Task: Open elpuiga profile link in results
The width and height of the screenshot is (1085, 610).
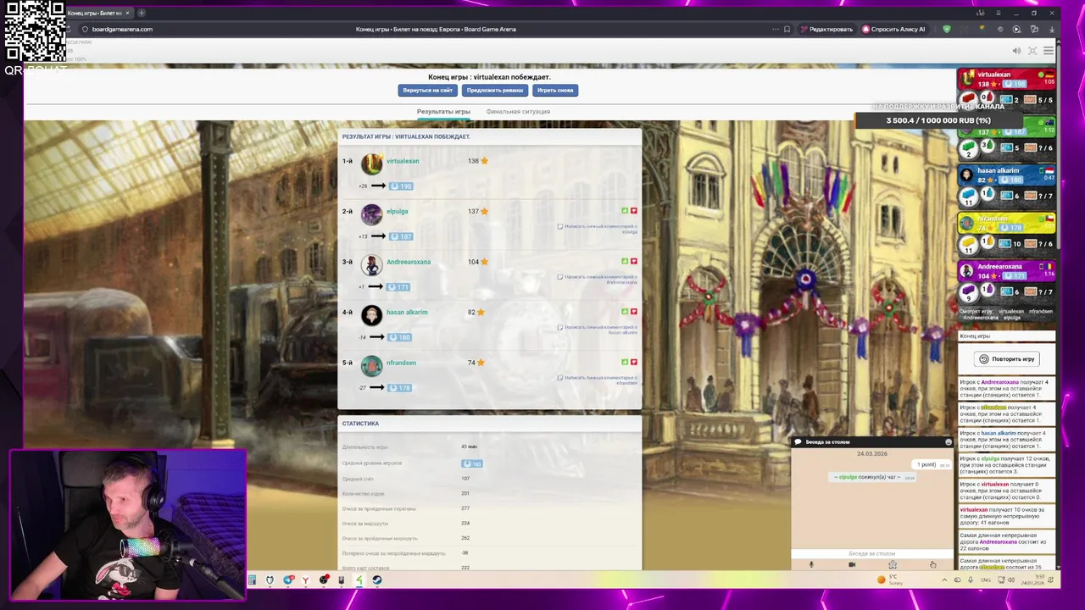Action: (x=397, y=211)
